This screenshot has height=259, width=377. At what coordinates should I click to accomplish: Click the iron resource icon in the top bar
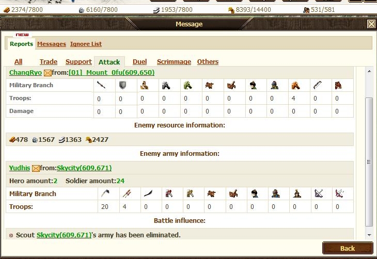tap(156, 10)
